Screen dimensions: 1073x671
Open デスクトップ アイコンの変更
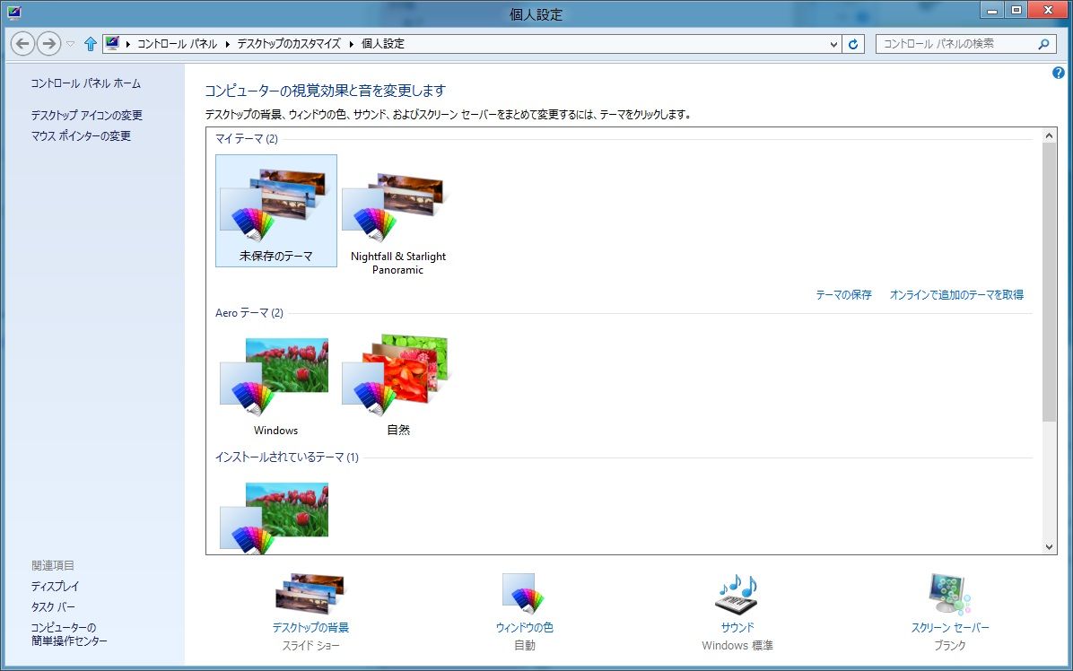[x=86, y=115]
